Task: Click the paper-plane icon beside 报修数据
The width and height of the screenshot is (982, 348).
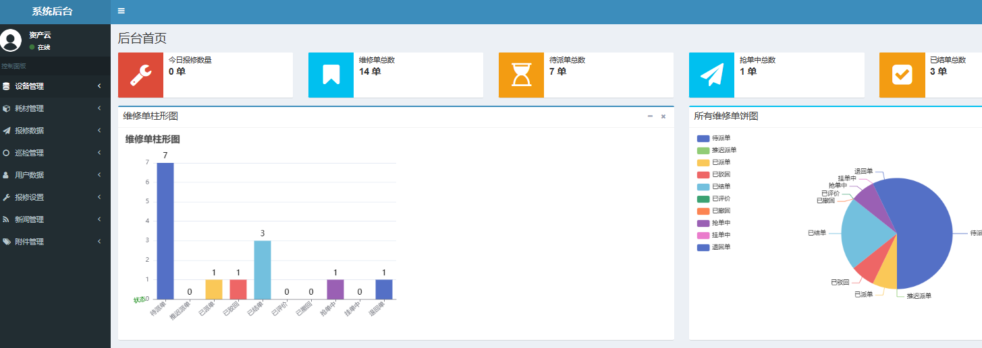Action: [6, 131]
